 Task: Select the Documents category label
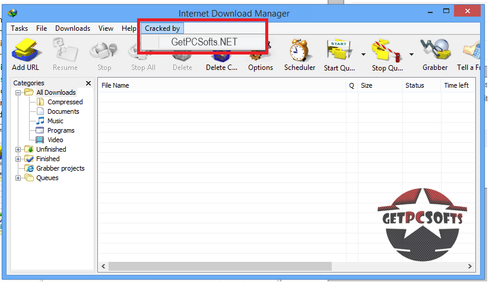point(63,111)
